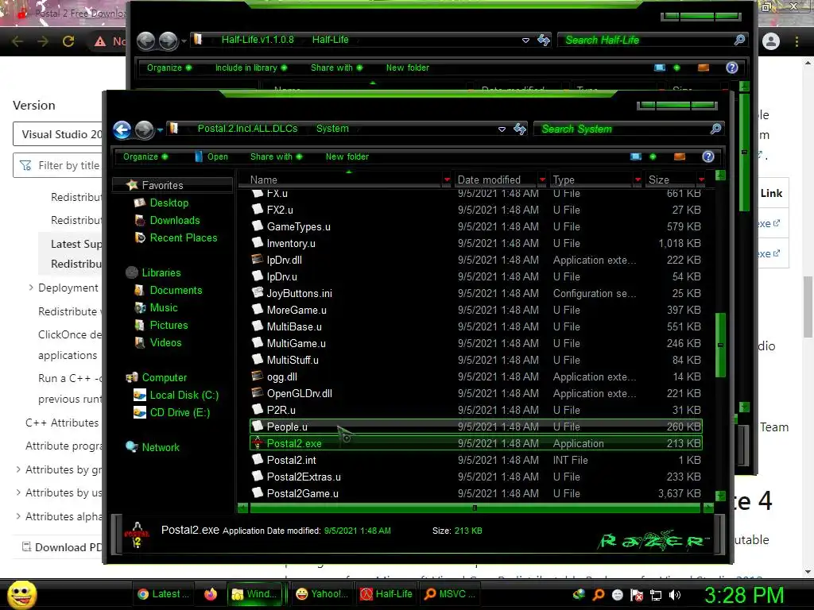This screenshot has width=814, height=610.
Task: Open Recent Places in Favorites
Action: click(x=184, y=238)
